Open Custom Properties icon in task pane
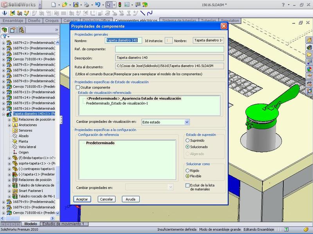The height and width of the screenshot is (234, 313). point(309,76)
